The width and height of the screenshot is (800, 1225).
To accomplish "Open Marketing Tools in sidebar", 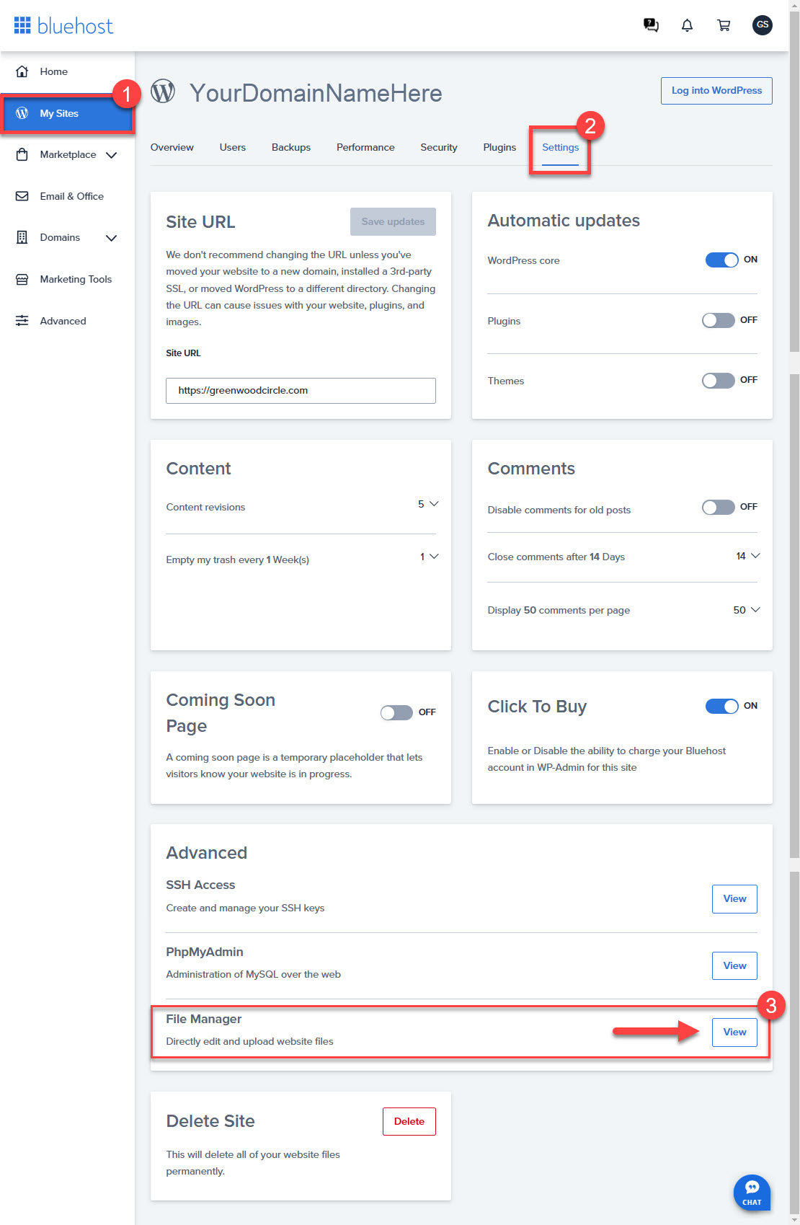I will pyautogui.click(x=76, y=279).
